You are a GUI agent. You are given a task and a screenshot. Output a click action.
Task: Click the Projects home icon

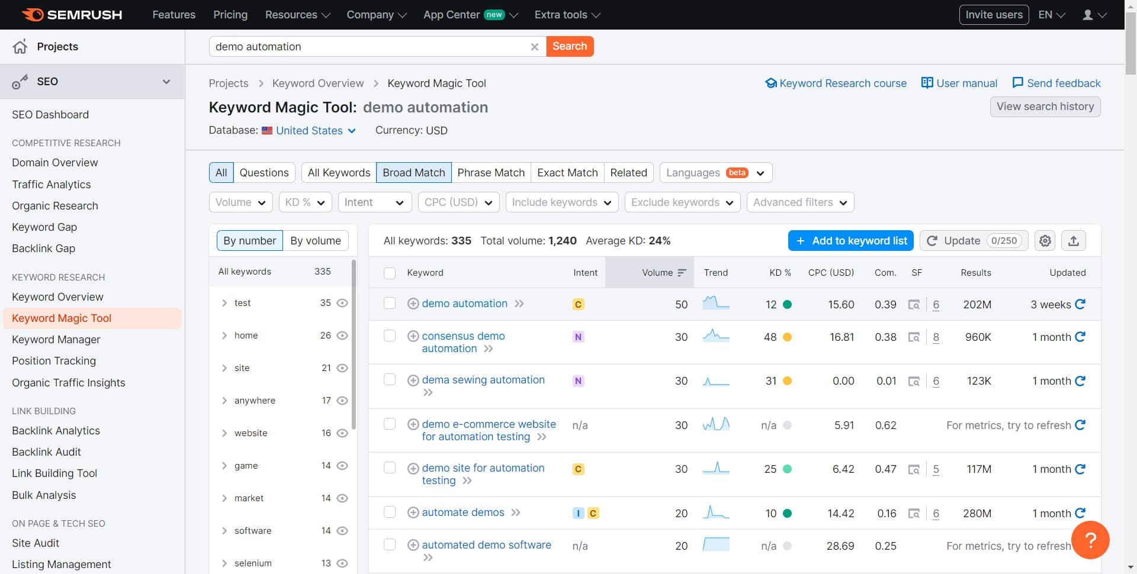coord(20,47)
